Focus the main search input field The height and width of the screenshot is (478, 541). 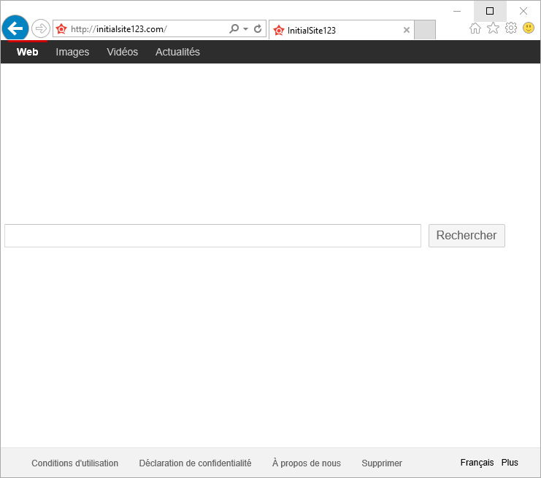pyautogui.click(x=212, y=236)
